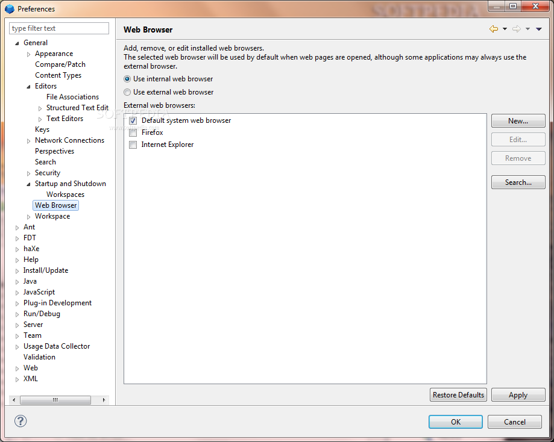Expand the Web preferences node
The image size is (554, 442).
[17, 369]
